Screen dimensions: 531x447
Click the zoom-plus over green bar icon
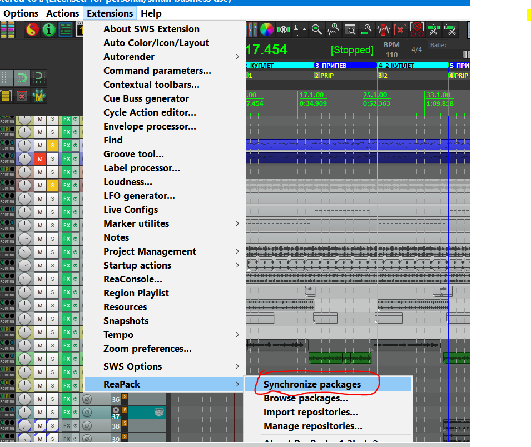366,30
